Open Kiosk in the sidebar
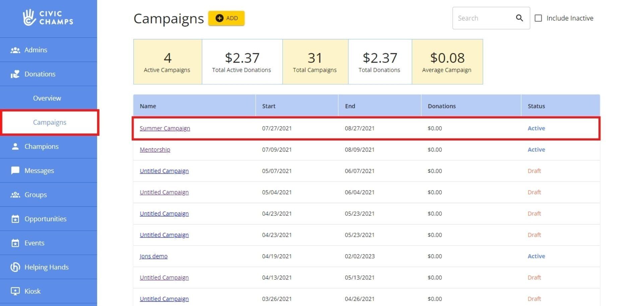This screenshot has height=306, width=634. (49, 291)
